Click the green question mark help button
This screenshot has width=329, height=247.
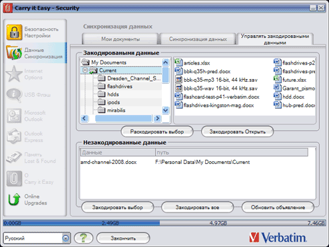click(x=83, y=238)
